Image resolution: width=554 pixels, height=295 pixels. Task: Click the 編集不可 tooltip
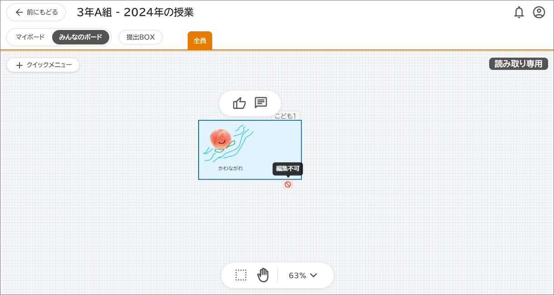pyautogui.click(x=288, y=168)
